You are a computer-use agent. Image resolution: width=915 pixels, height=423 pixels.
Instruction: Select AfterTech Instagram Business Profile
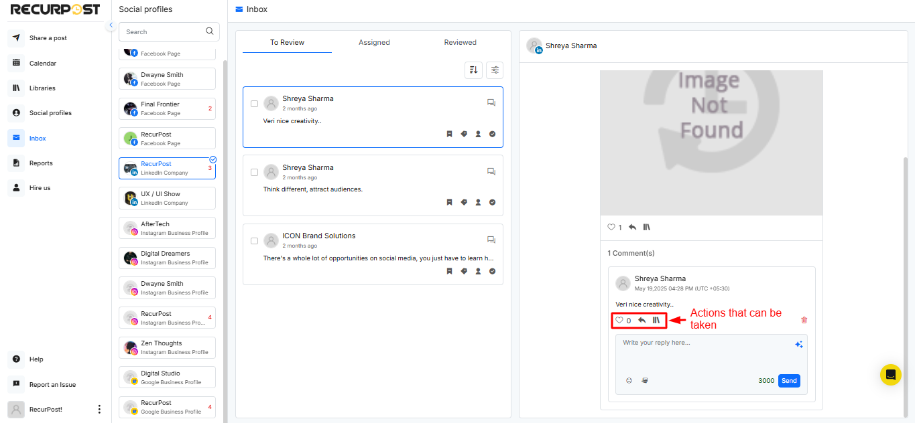(167, 228)
